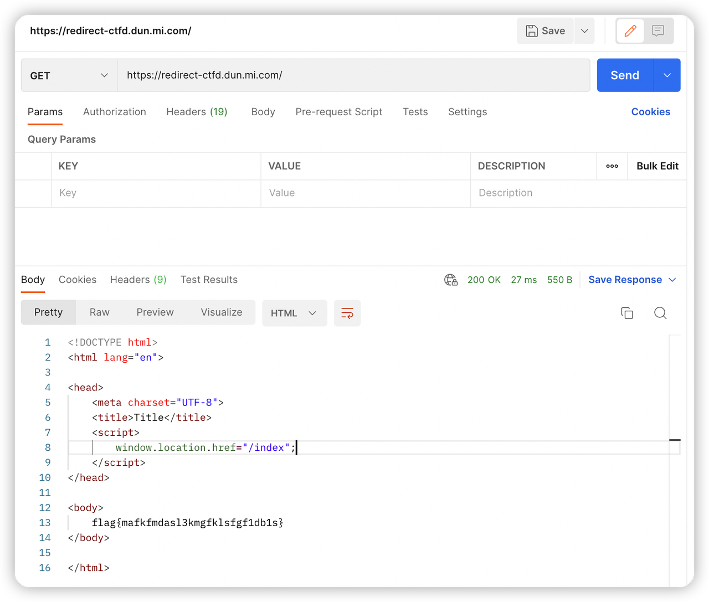
Task: Click the Cookies link
Action: coord(650,112)
